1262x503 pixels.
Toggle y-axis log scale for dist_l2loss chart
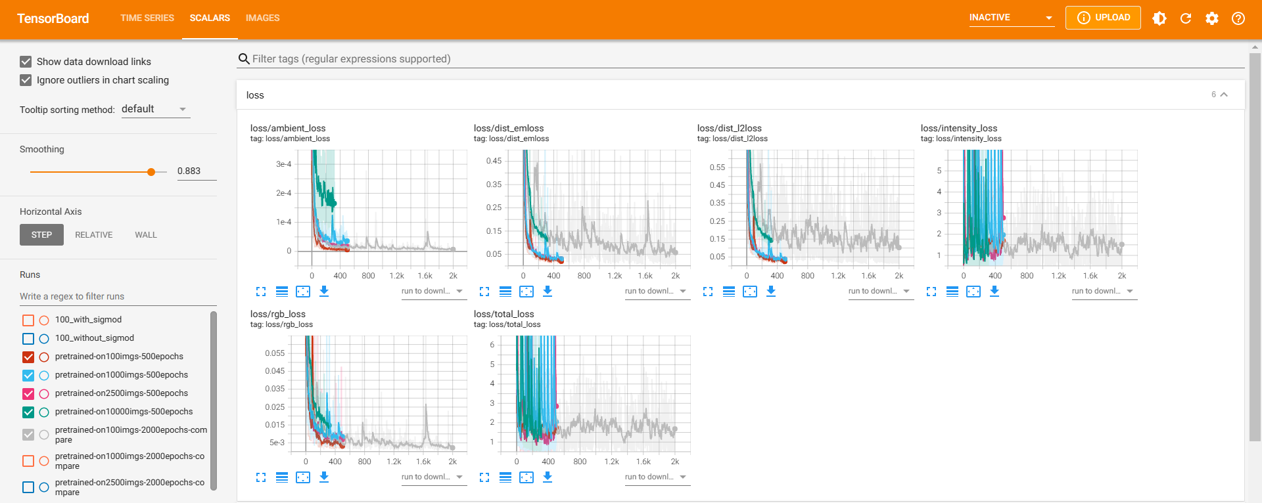729,292
